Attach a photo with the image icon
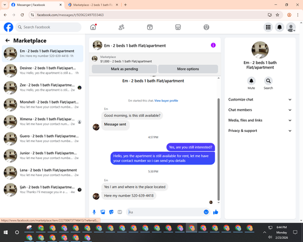 click(x=103, y=212)
